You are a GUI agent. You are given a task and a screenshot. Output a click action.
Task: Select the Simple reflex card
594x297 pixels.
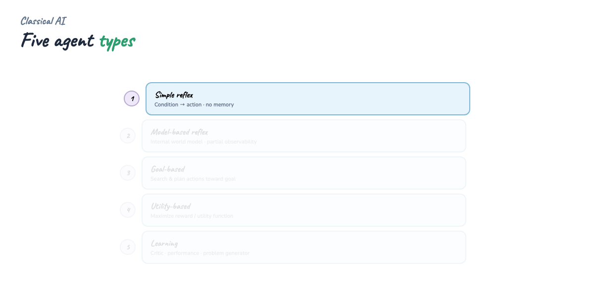(307, 99)
